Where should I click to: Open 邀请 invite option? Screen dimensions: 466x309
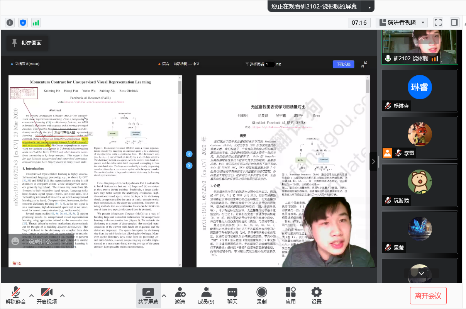pos(180,295)
